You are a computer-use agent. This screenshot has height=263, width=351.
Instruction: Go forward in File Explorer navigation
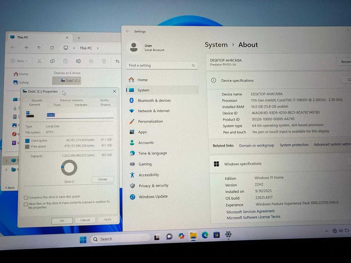(26, 47)
